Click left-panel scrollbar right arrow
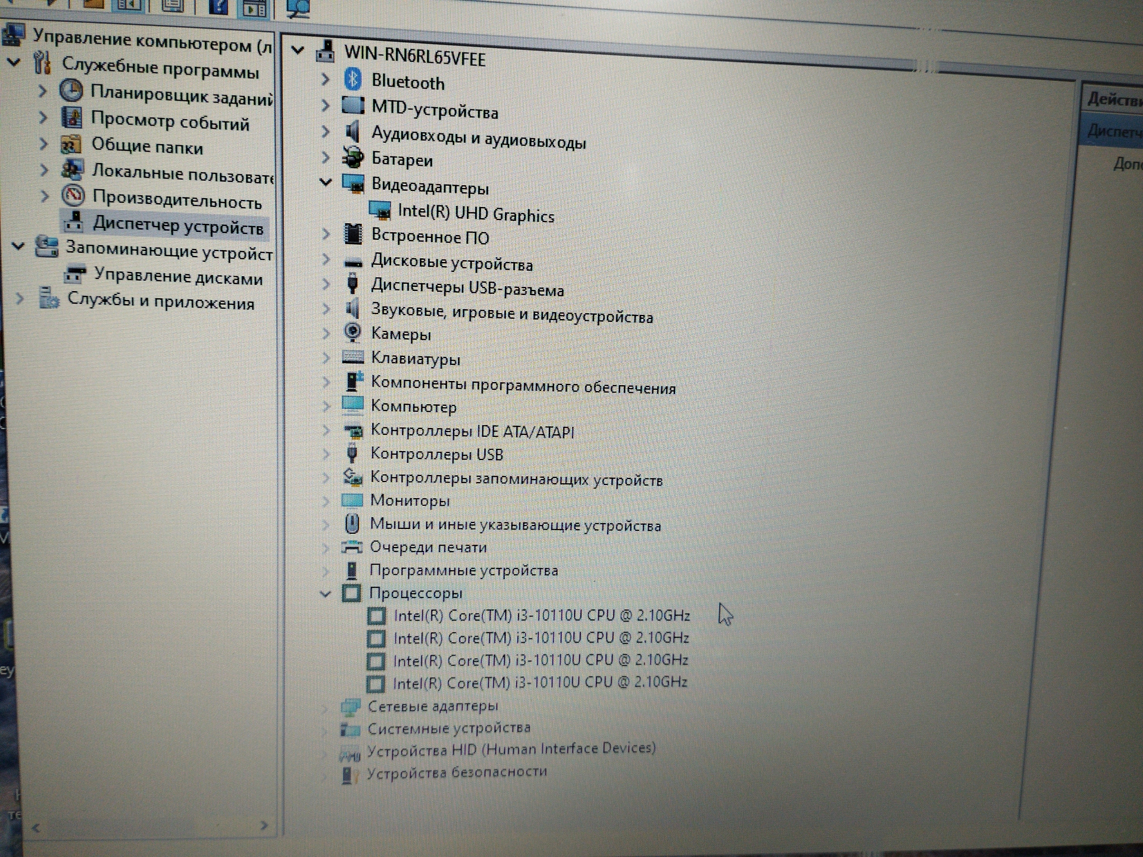This screenshot has width=1143, height=857. [x=264, y=825]
